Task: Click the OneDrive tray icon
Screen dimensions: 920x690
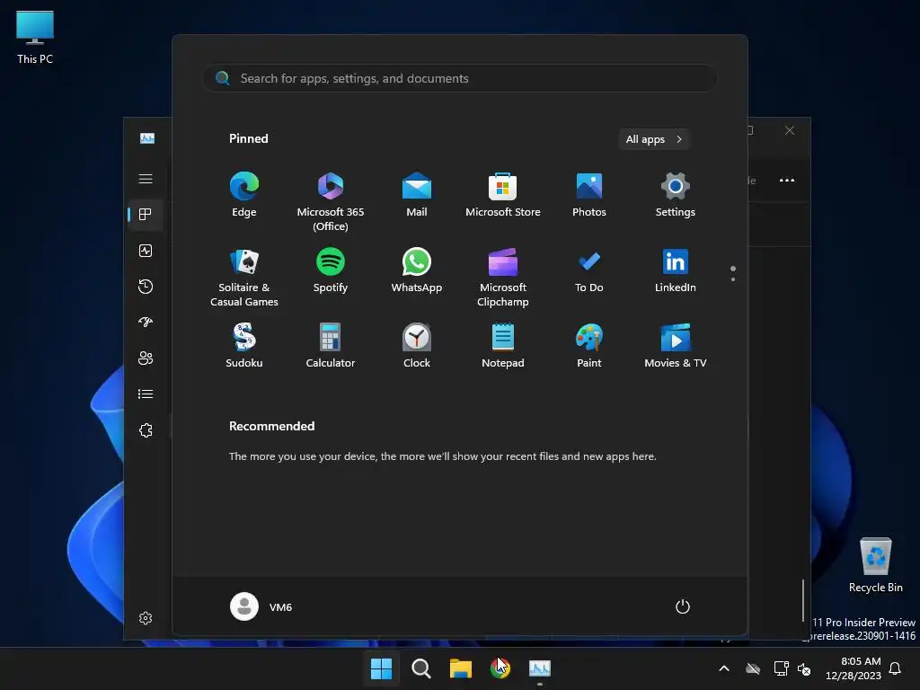Action: (753, 668)
